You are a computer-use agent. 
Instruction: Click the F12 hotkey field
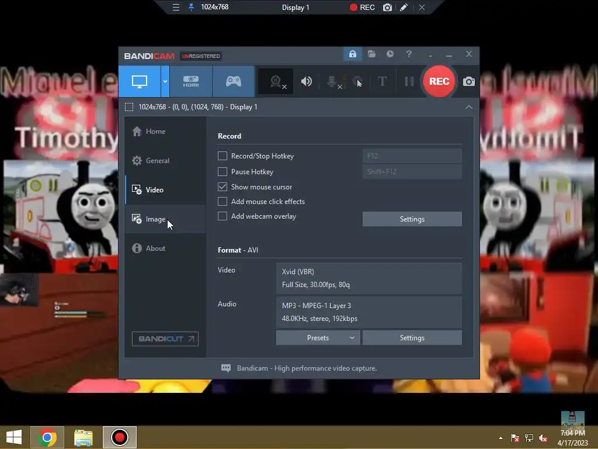(412, 156)
